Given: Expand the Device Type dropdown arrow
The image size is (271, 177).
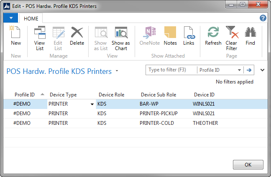Looking at the screenshot, I should 92,104.
